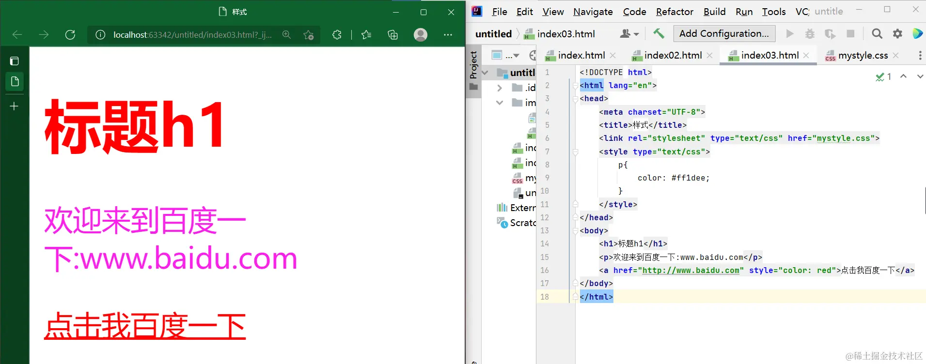Viewport: 926px width, 364px height.
Task: Click the inspections checkmark widget showing 1
Action: 883,76
